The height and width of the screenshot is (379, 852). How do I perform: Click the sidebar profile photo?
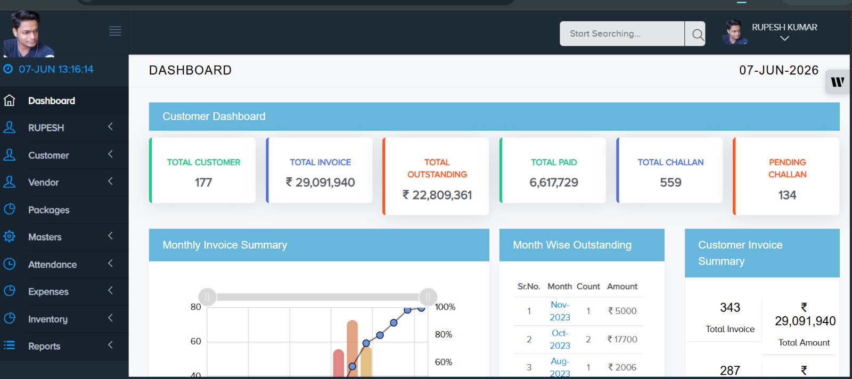tap(28, 34)
